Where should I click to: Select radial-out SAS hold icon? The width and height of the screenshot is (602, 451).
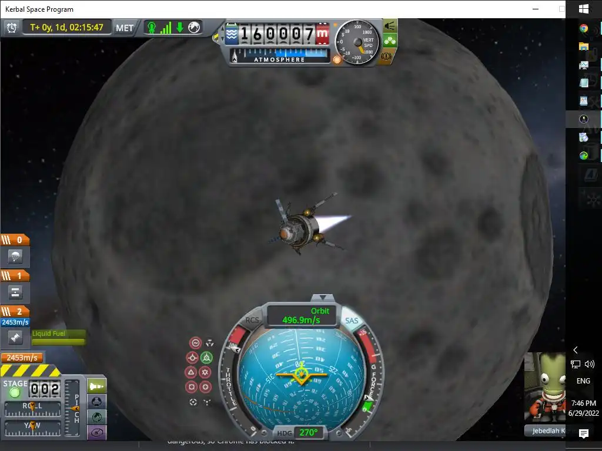205,386
